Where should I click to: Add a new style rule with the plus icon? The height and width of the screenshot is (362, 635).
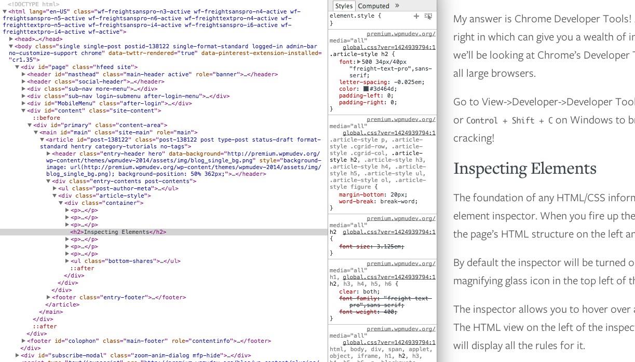point(416,17)
